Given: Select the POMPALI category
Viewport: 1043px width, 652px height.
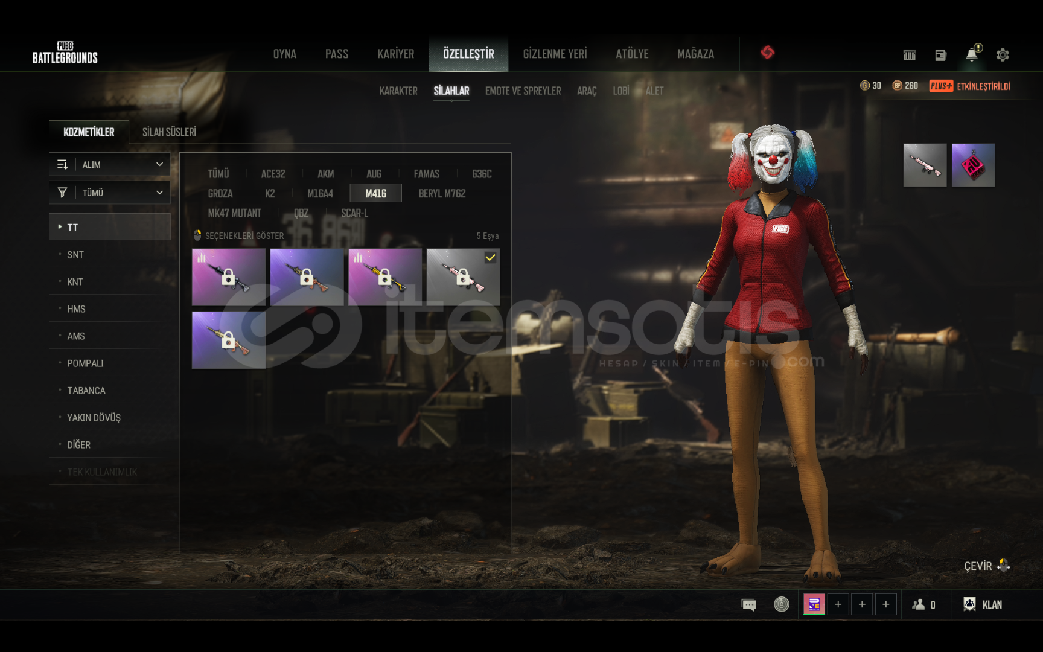Looking at the screenshot, I should [109, 363].
